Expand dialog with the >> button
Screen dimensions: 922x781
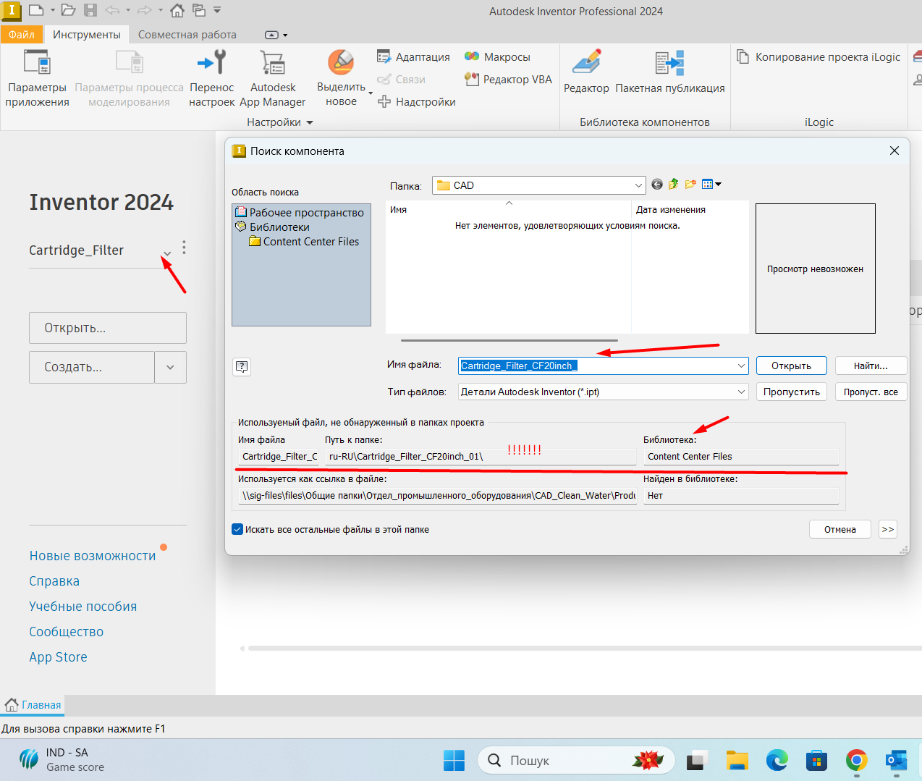pyautogui.click(x=888, y=529)
